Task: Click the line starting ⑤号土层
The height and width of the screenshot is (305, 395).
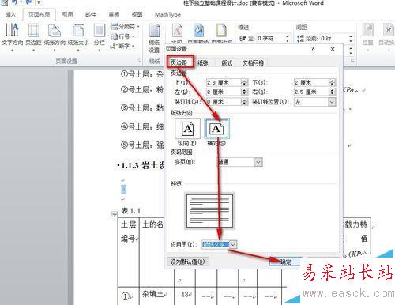Action: 142,145
